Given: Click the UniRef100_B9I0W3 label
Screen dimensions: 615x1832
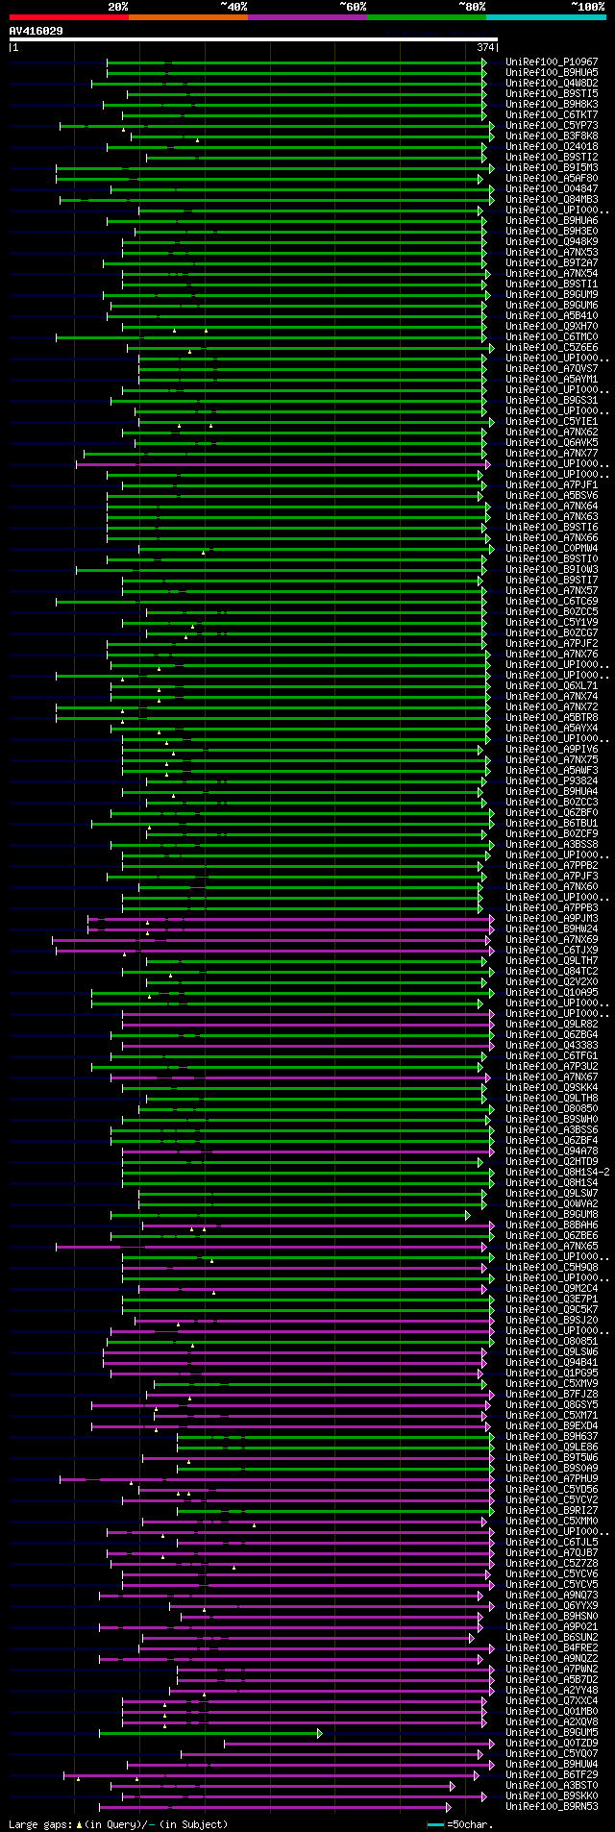Looking at the screenshot, I should 552,569.
